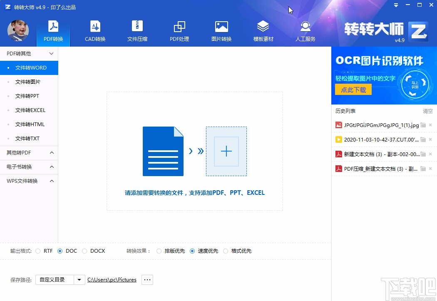Select the 文件压缩 compression tool
The image size is (437, 301).
pyautogui.click(x=137, y=31)
